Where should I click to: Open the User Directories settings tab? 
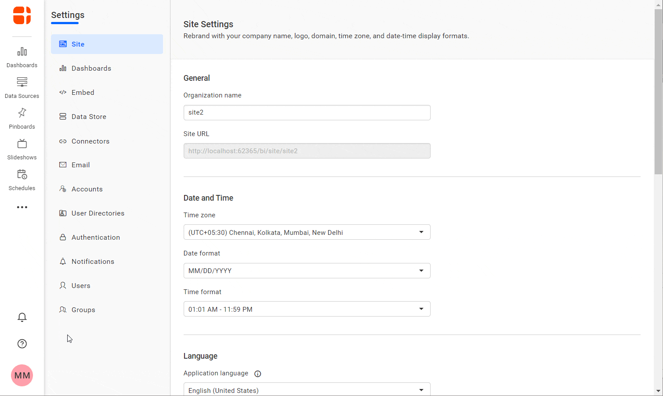point(107,213)
